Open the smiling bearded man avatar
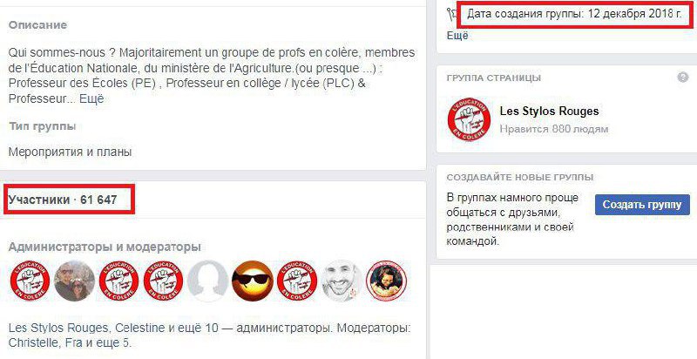The height and width of the screenshot is (359, 697). coord(342,281)
